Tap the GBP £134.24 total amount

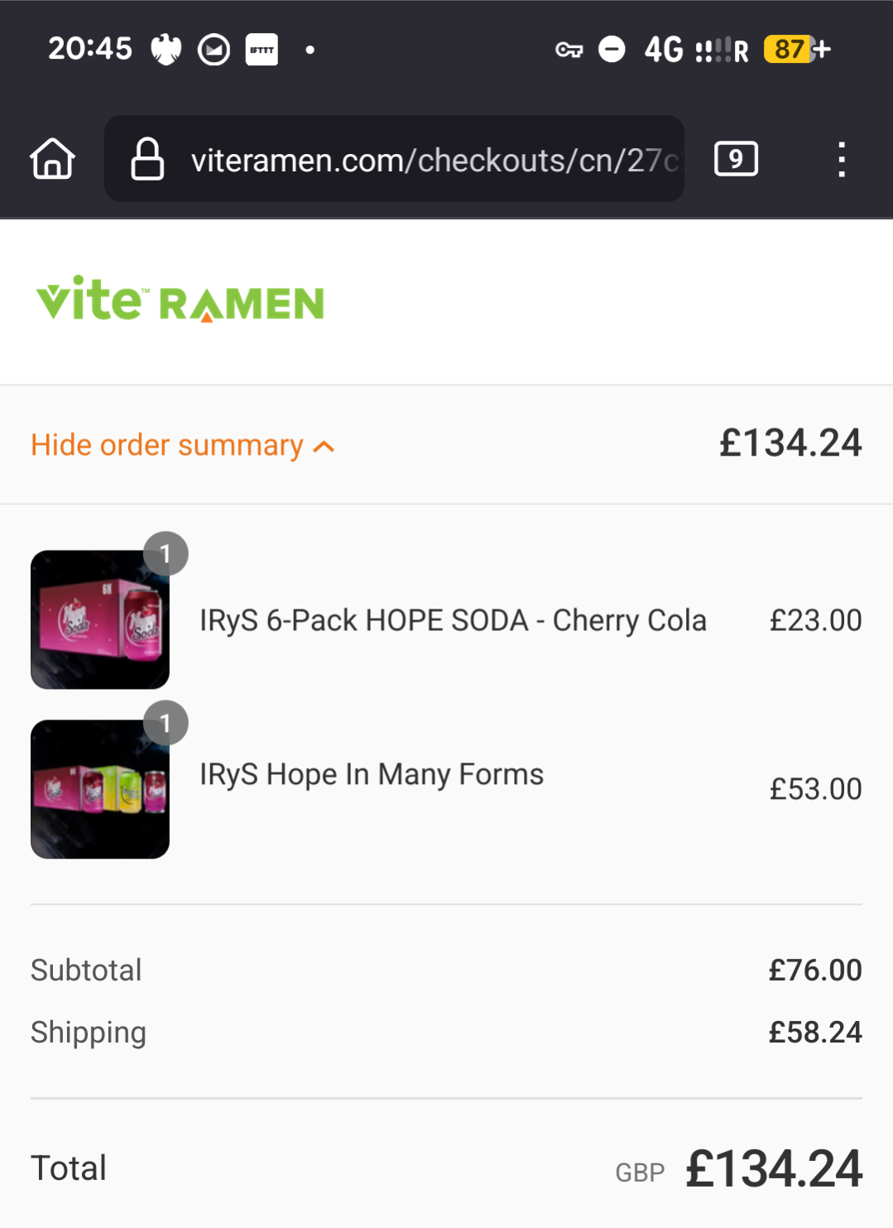tap(773, 1168)
